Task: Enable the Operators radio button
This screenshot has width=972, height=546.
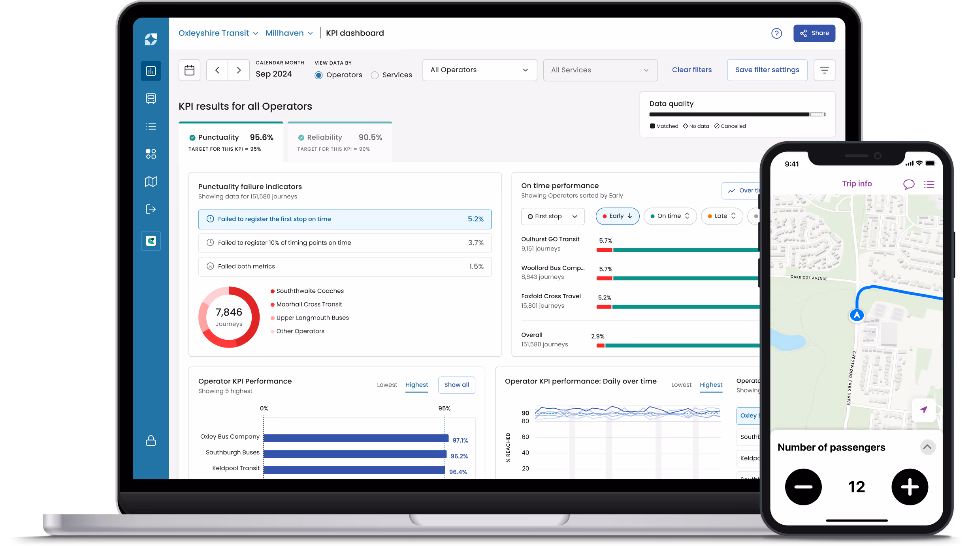Action: point(318,75)
